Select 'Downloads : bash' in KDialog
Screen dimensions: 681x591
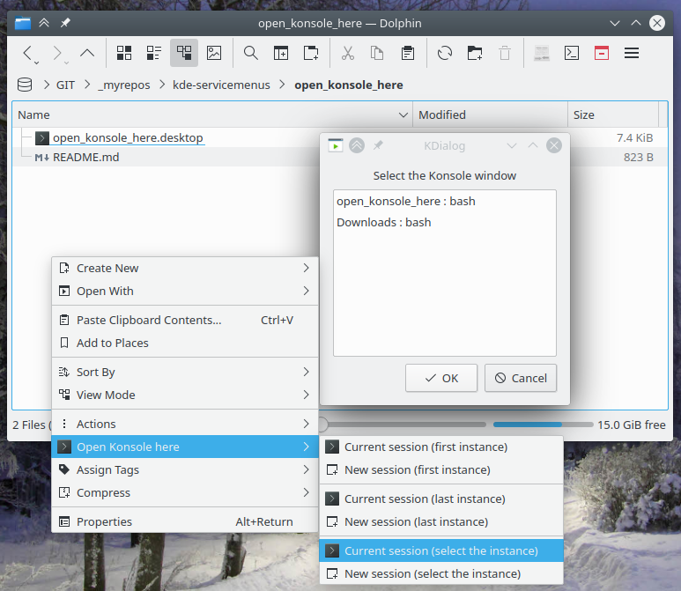pyautogui.click(x=444, y=222)
